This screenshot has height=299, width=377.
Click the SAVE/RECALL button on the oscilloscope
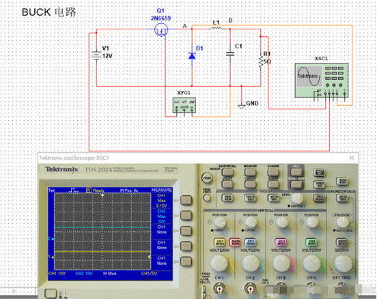(x=227, y=172)
